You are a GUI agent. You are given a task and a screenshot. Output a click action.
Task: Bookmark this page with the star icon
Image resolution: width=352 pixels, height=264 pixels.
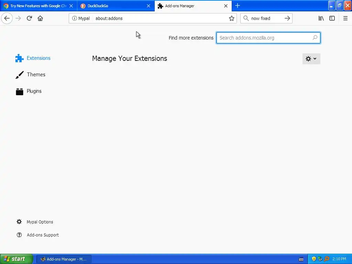[231, 19]
